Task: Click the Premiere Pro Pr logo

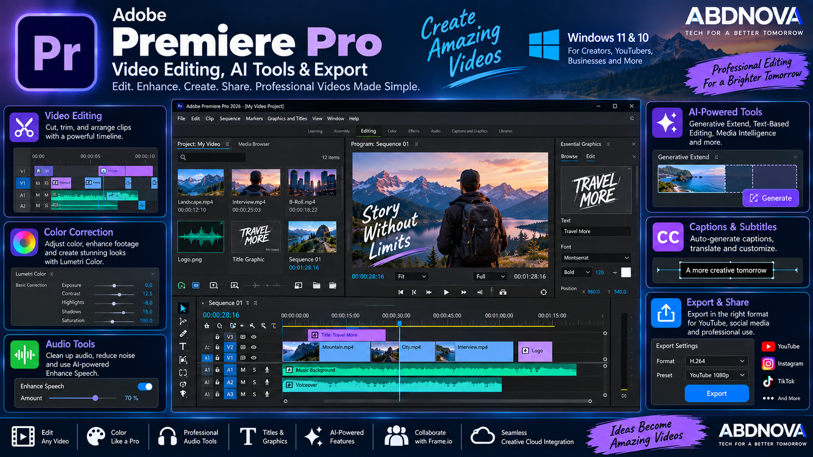Action: pos(56,52)
